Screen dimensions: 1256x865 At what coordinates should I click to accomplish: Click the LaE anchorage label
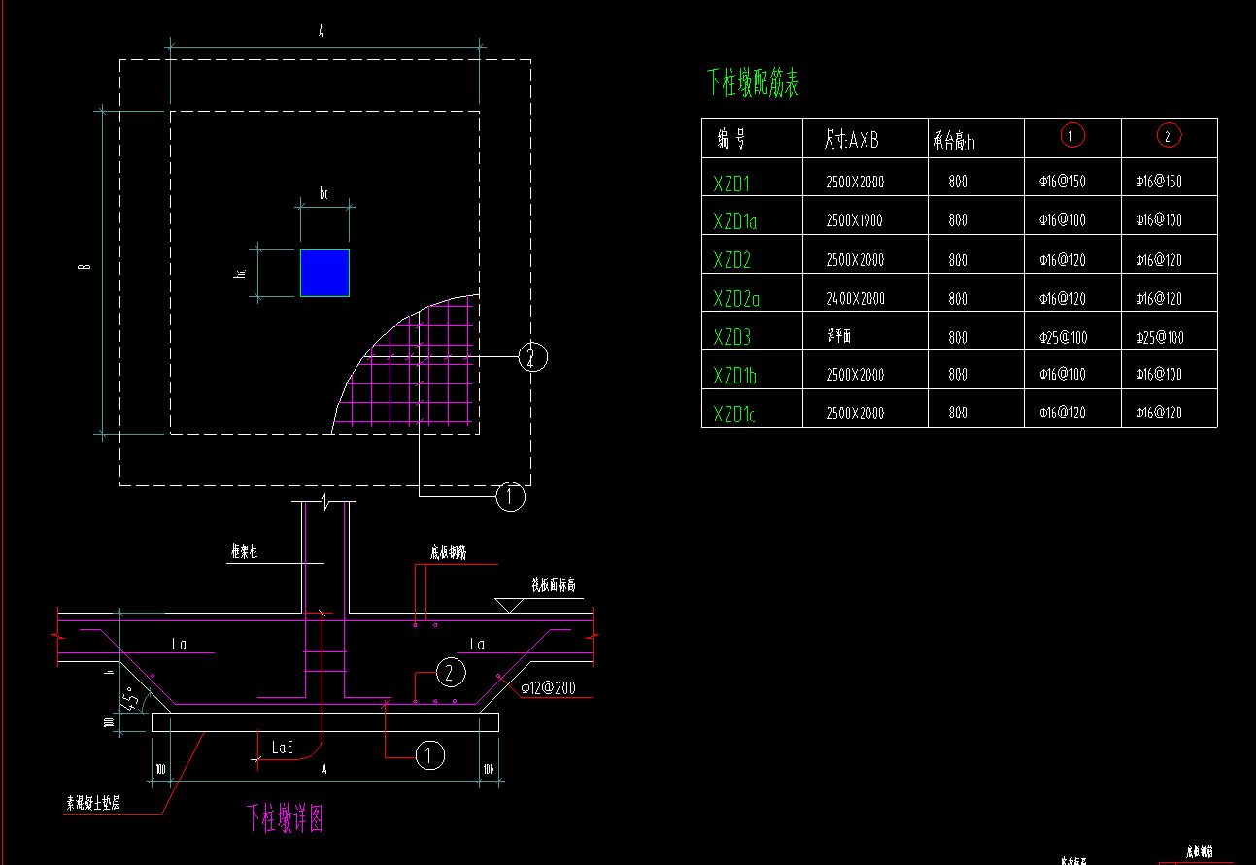coord(283,748)
